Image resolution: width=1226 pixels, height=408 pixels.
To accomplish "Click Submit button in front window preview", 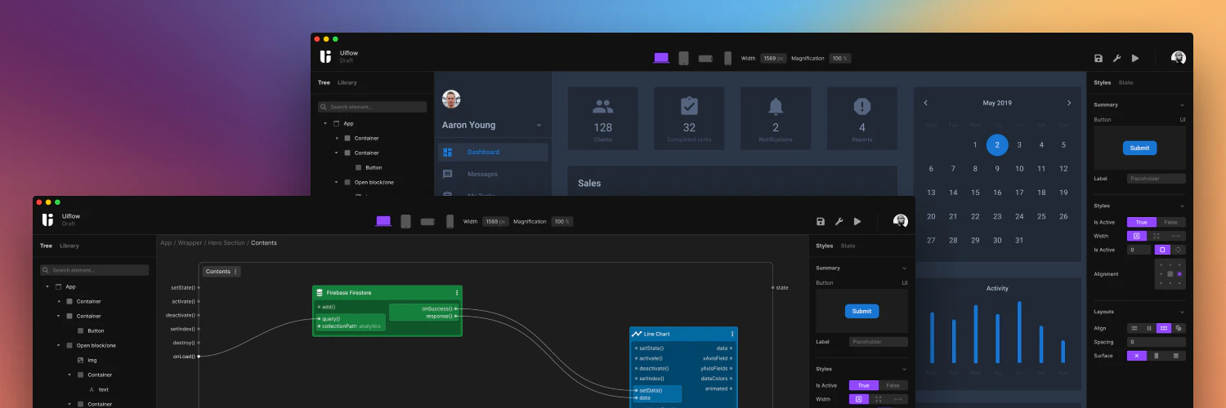I will 861,311.
